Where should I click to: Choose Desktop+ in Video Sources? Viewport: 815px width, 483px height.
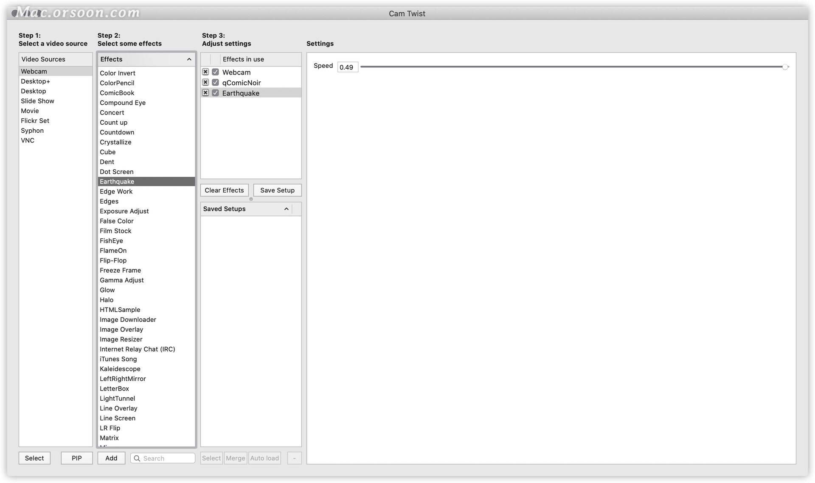[x=36, y=81]
